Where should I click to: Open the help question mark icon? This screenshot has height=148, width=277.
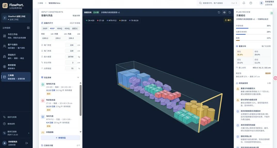251,3
